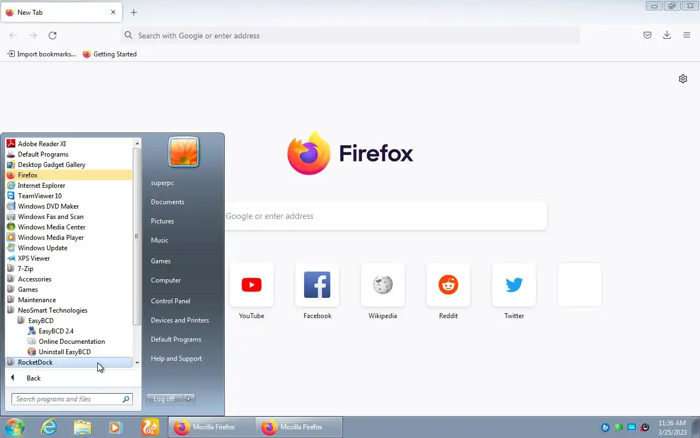Open Documents from the Start menu
700x438 pixels.
(167, 202)
